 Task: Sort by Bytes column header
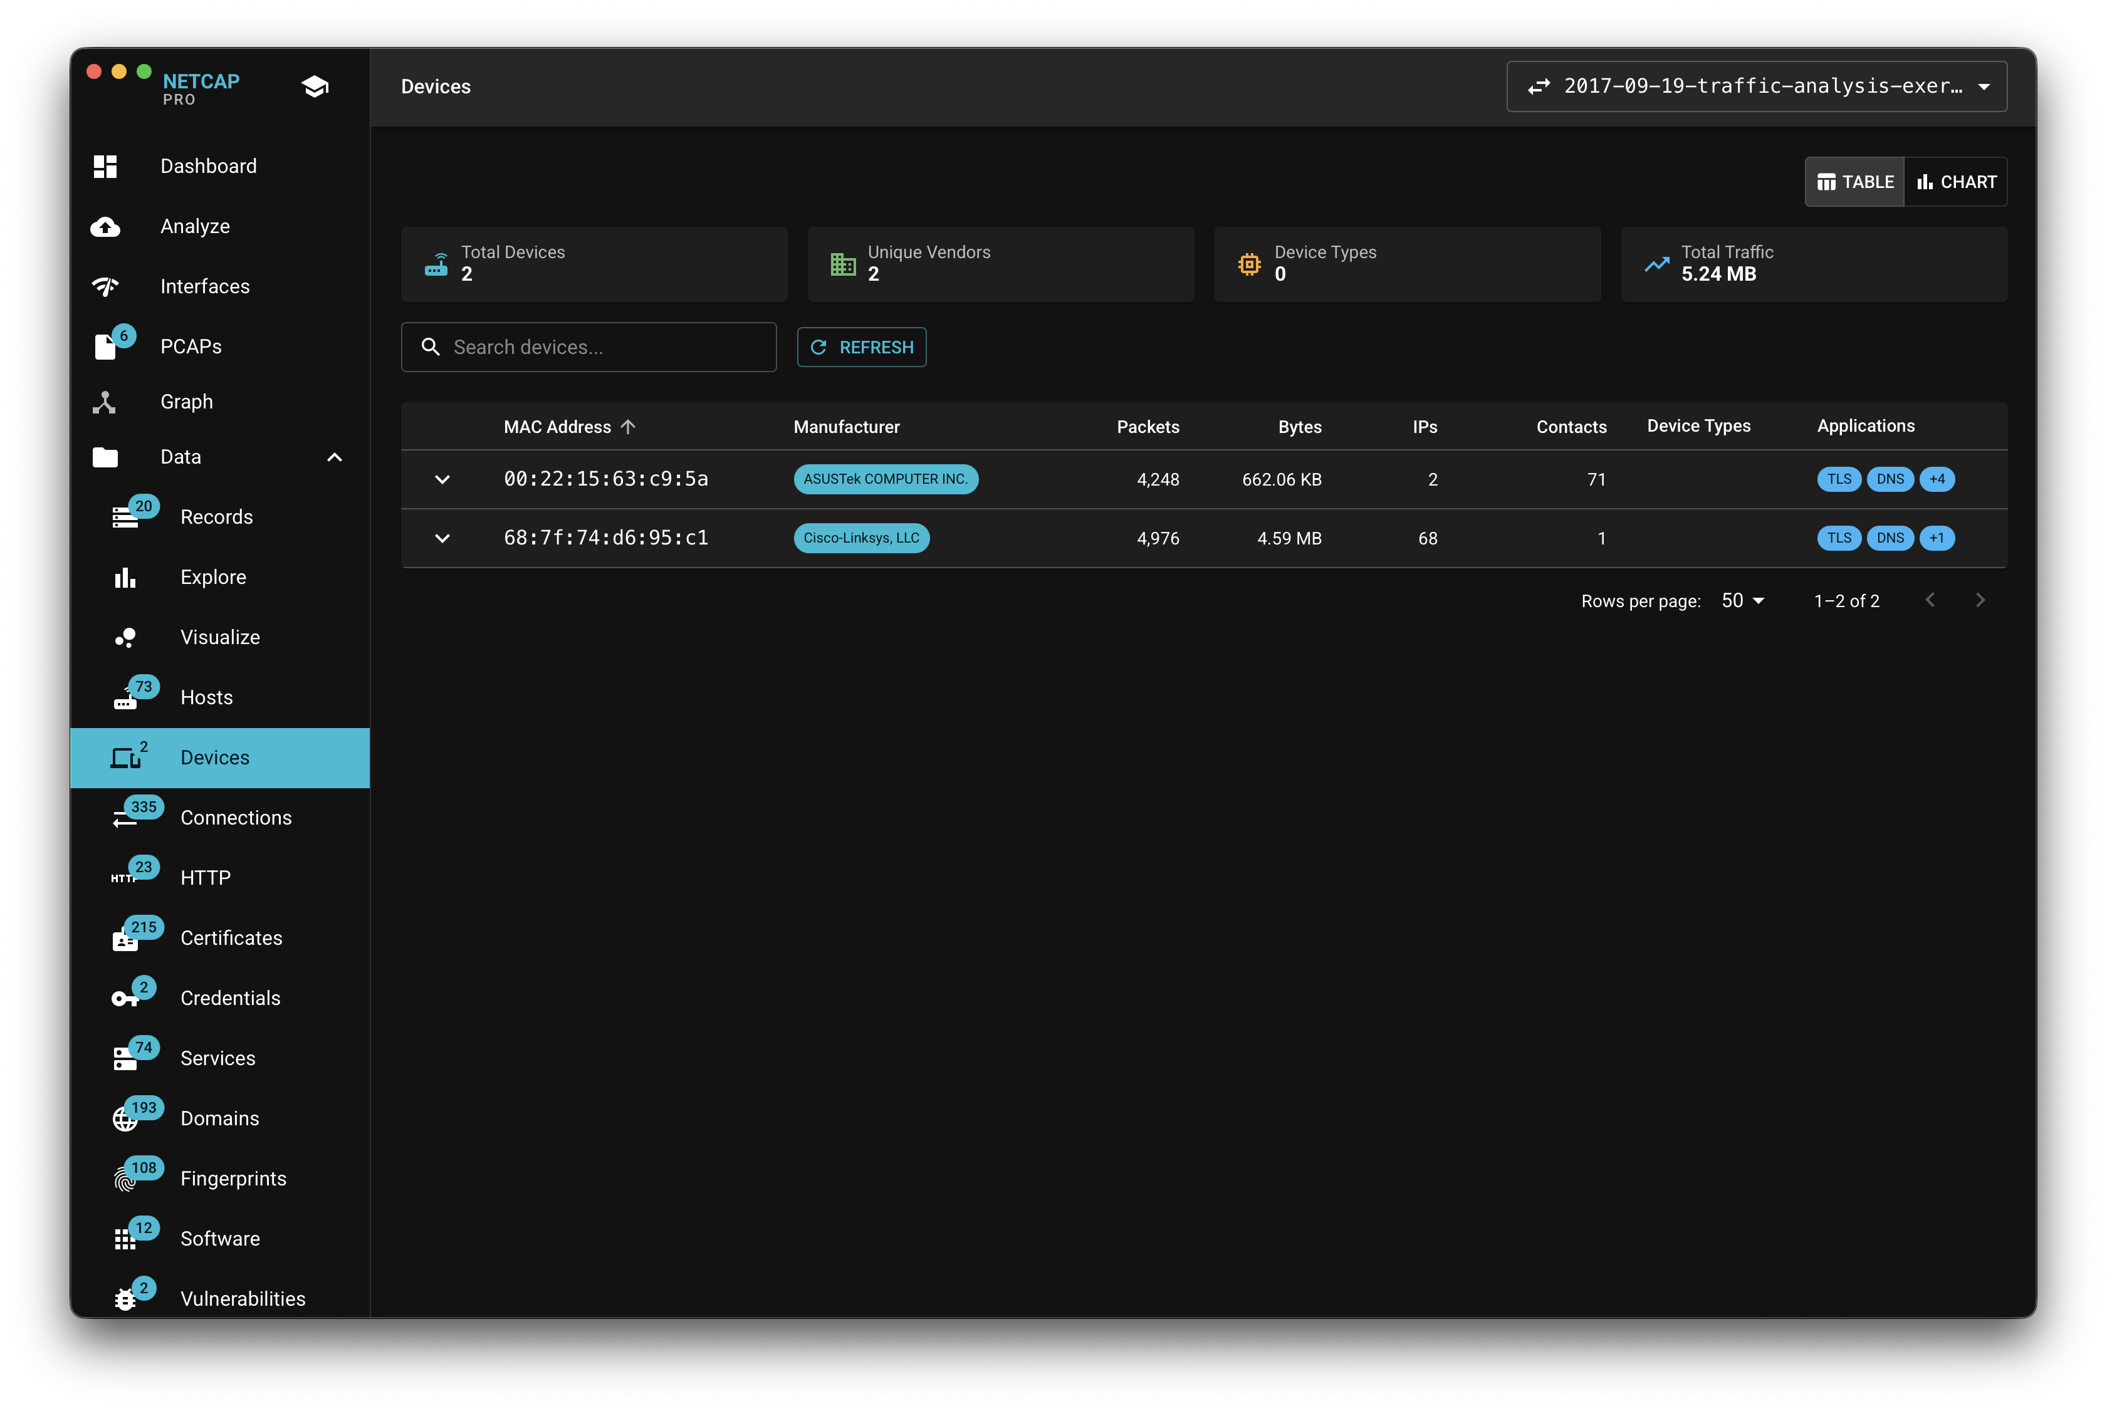point(1300,427)
